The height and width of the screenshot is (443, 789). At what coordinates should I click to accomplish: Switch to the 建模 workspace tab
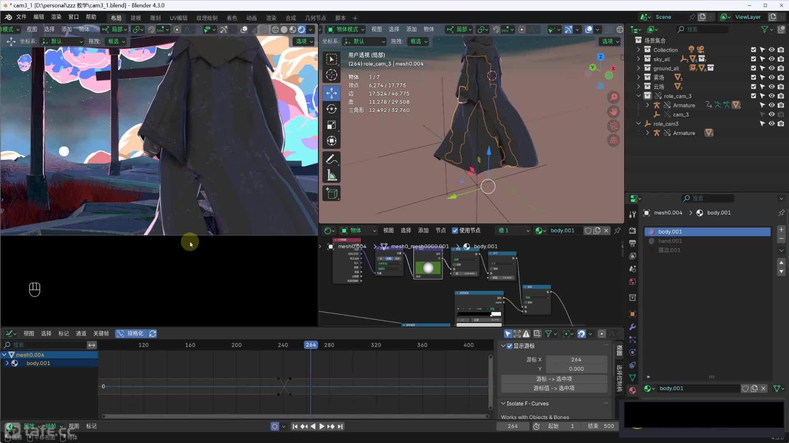(x=136, y=18)
